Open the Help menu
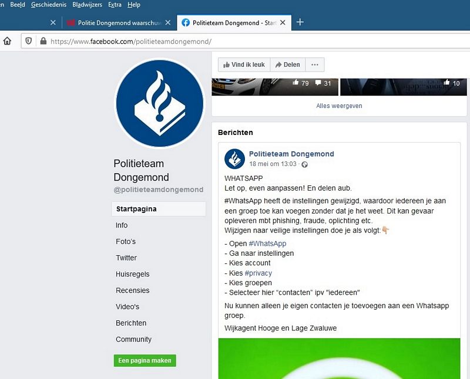The width and height of the screenshot is (470, 379). [134, 5]
